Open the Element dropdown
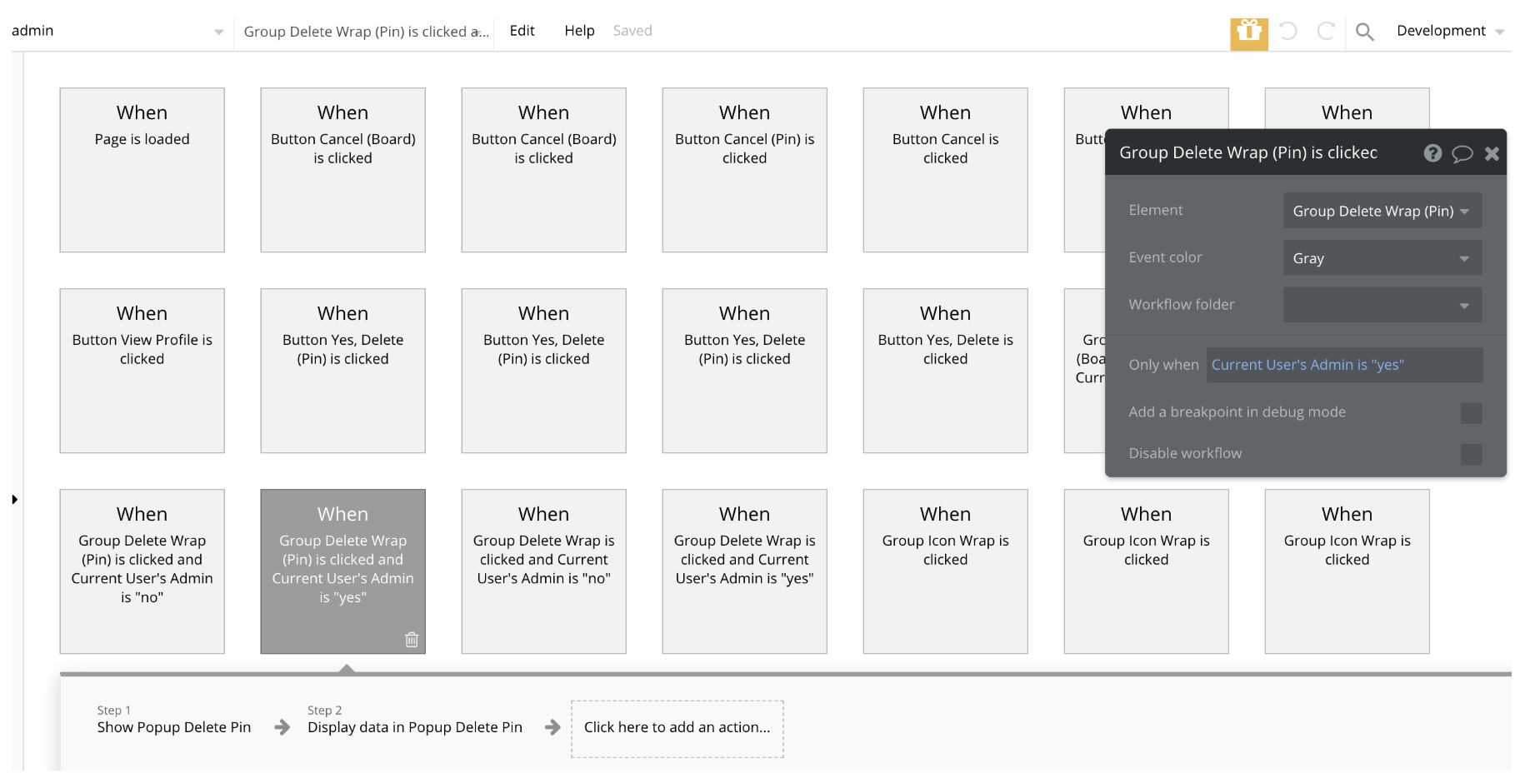Screen dimensions: 1525x778 [x=1381, y=211]
